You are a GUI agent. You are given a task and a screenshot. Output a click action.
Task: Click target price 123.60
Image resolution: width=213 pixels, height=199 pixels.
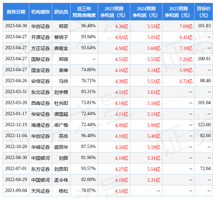point(204,124)
